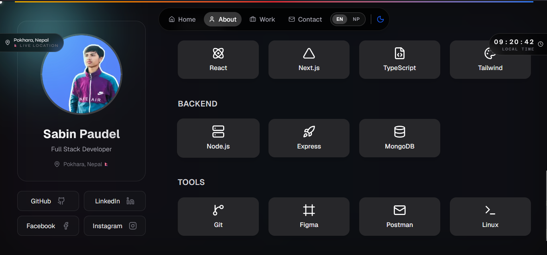Click the React label text
This screenshot has height=255, width=547.
click(x=218, y=68)
